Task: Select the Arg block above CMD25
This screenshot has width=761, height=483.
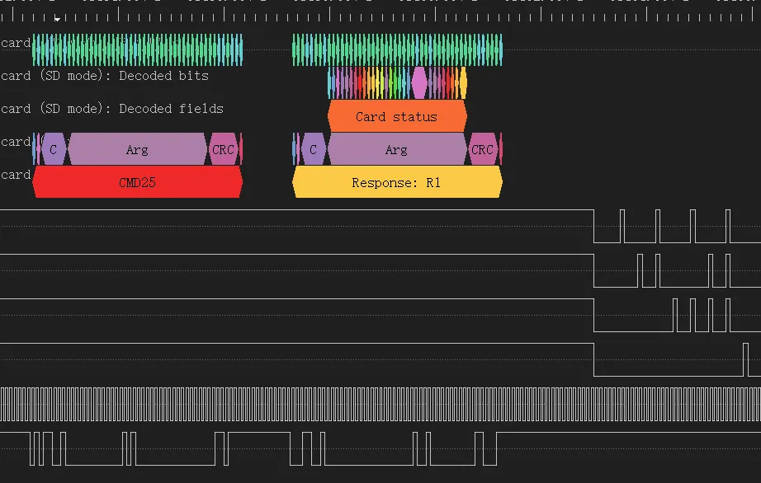Action: click(137, 149)
